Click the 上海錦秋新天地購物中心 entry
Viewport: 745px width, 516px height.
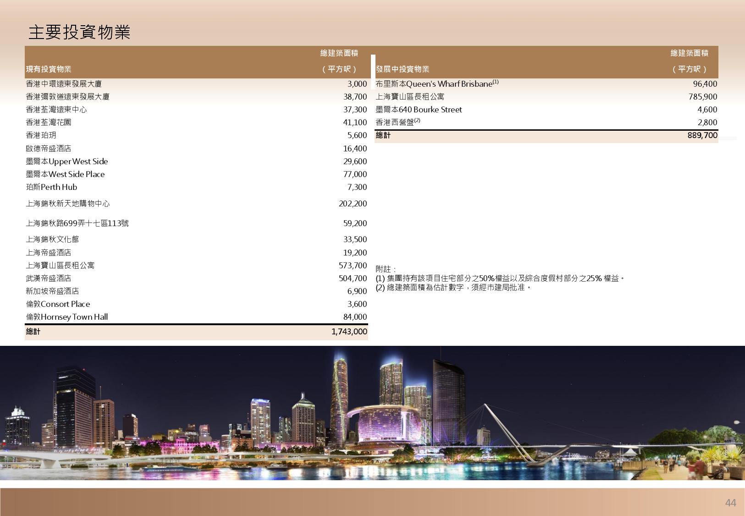(x=68, y=204)
